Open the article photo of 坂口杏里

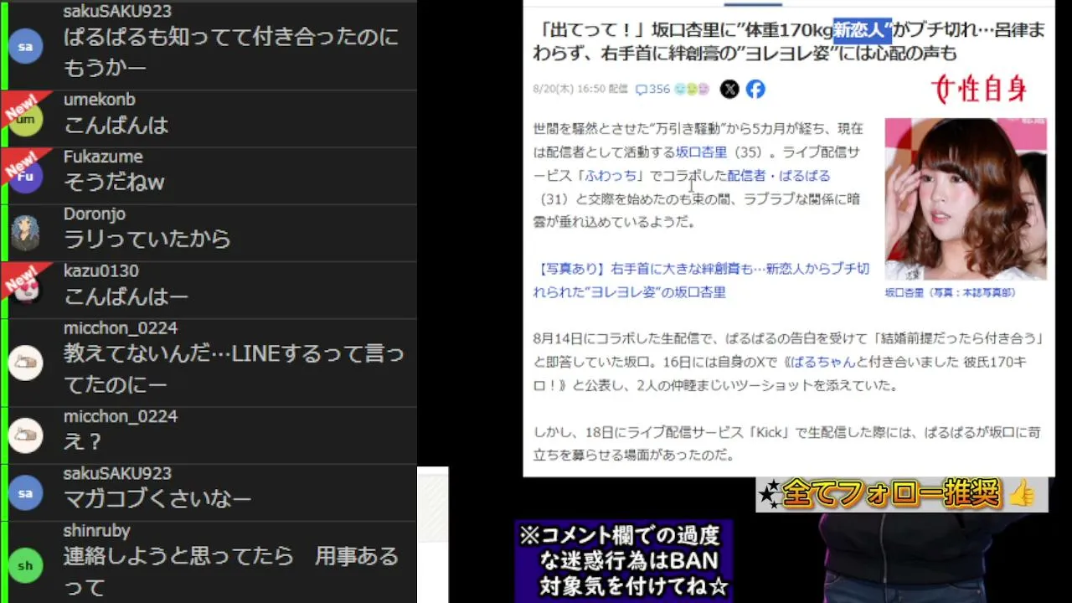(966, 198)
